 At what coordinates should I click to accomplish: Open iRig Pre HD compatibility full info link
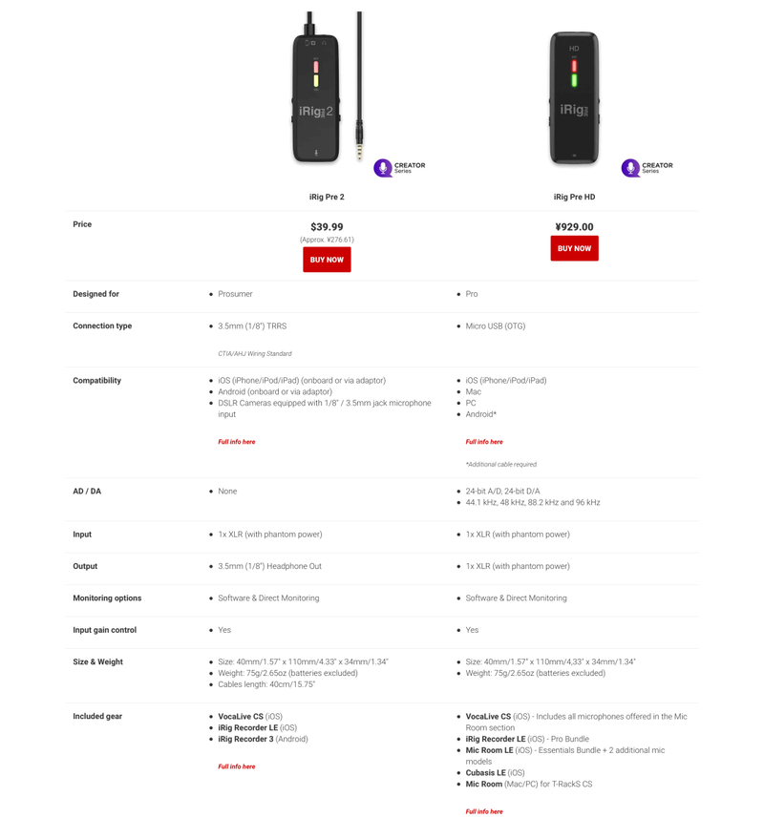tap(484, 442)
